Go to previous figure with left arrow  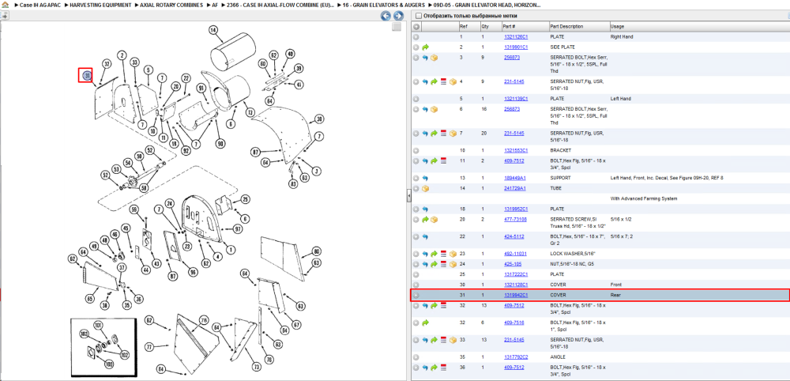tap(386, 16)
